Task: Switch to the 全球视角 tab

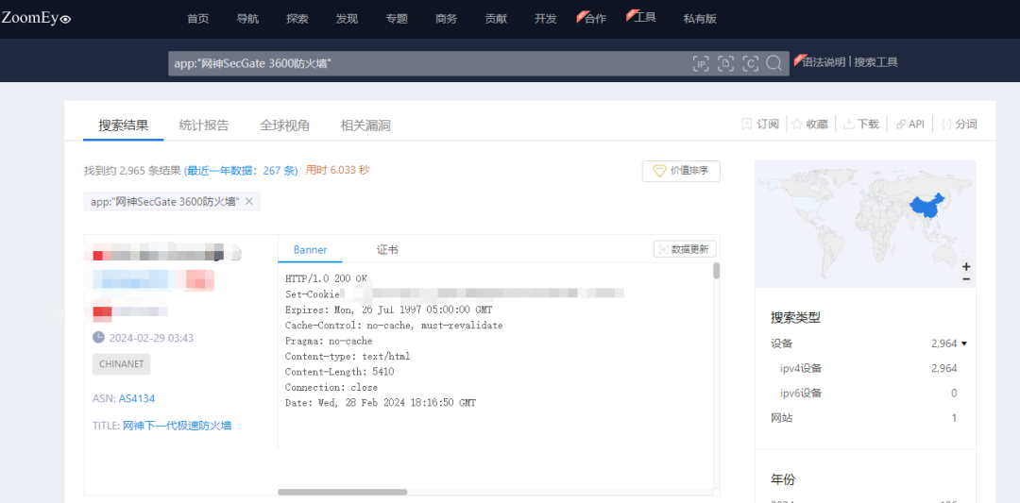Action: 285,126
